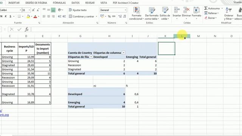Screen dimensions: 242x136
Task: Click cancel entry X in formula bar
Action: [x=12, y=29]
